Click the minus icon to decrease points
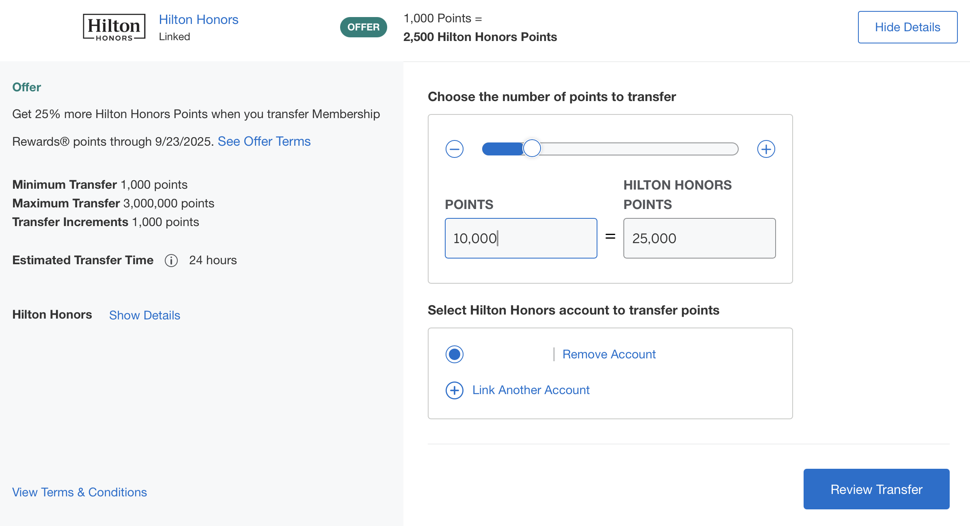The height and width of the screenshot is (526, 970). (455, 149)
